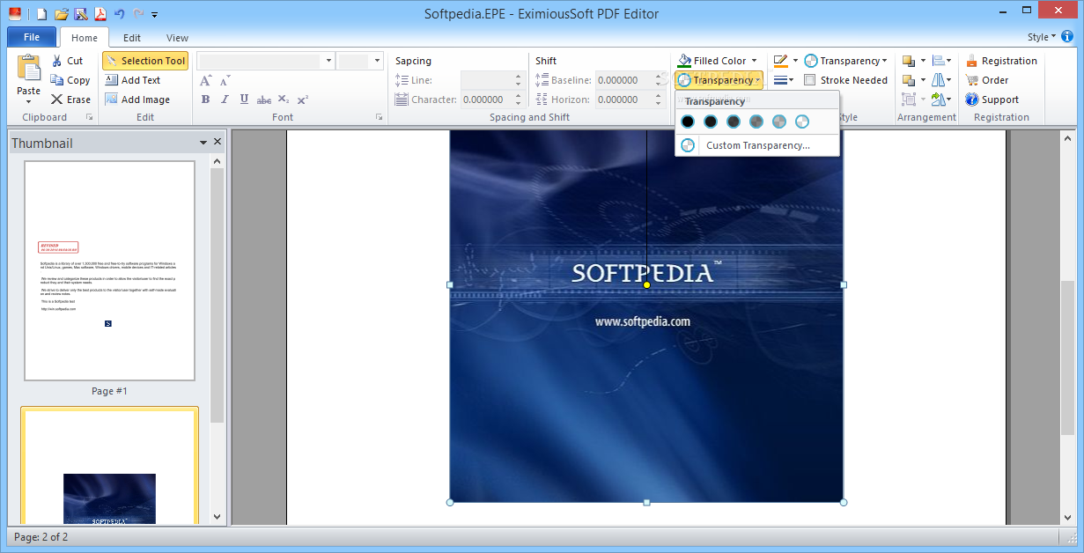This screenshot has height=553, width=1084.
Task: Pick the fully opaque black transparency swatch
Action: coord(688,122)
